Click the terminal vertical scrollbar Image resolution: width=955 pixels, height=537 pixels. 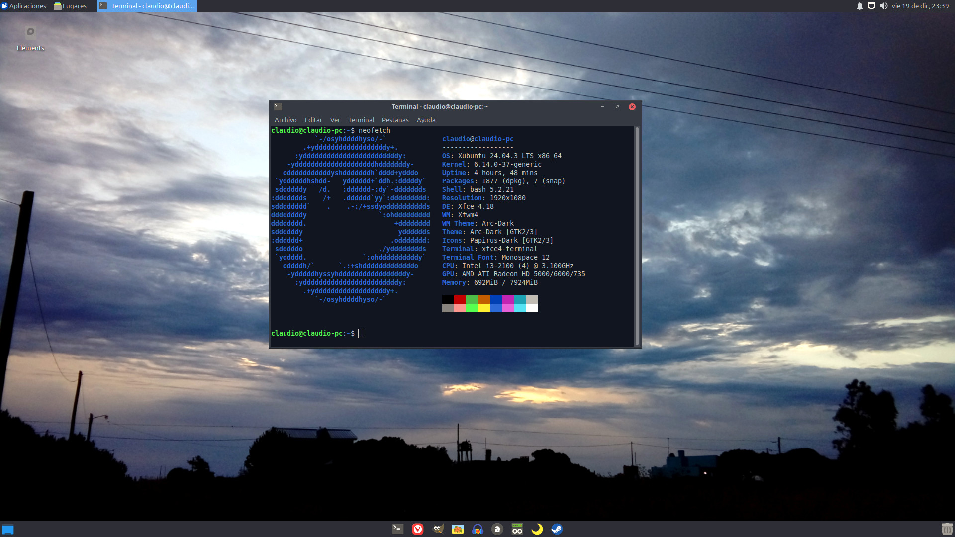pyautogui.click(x=637, y=236)
